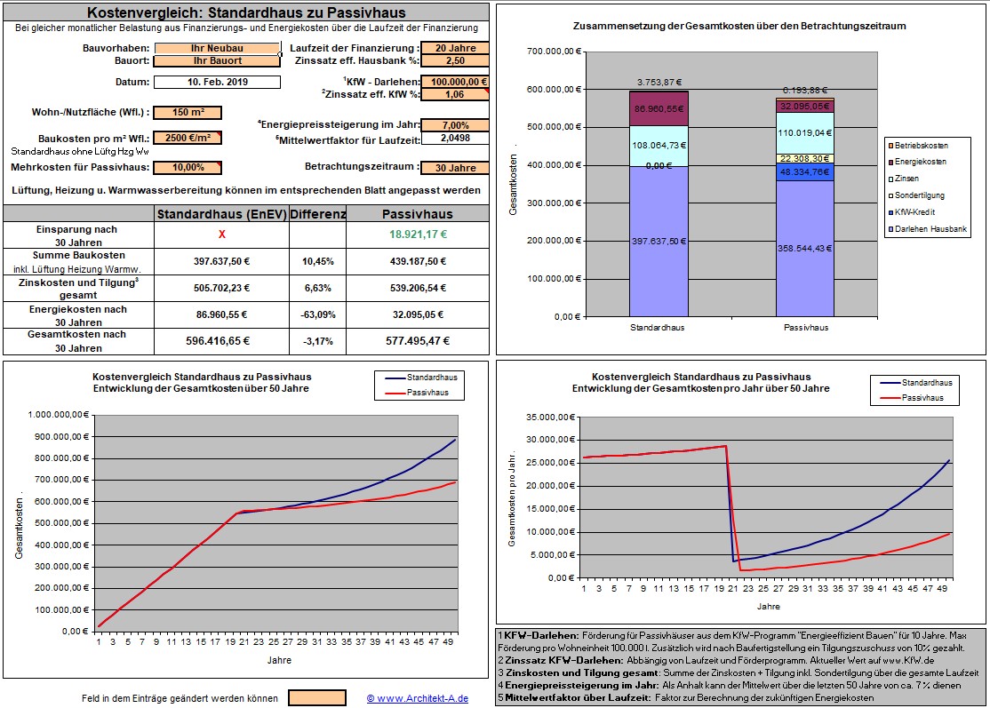The image size is (990, 708).
Task: Select the KfW interest rate cell '1,06'
Action: [x=455, y=95]
